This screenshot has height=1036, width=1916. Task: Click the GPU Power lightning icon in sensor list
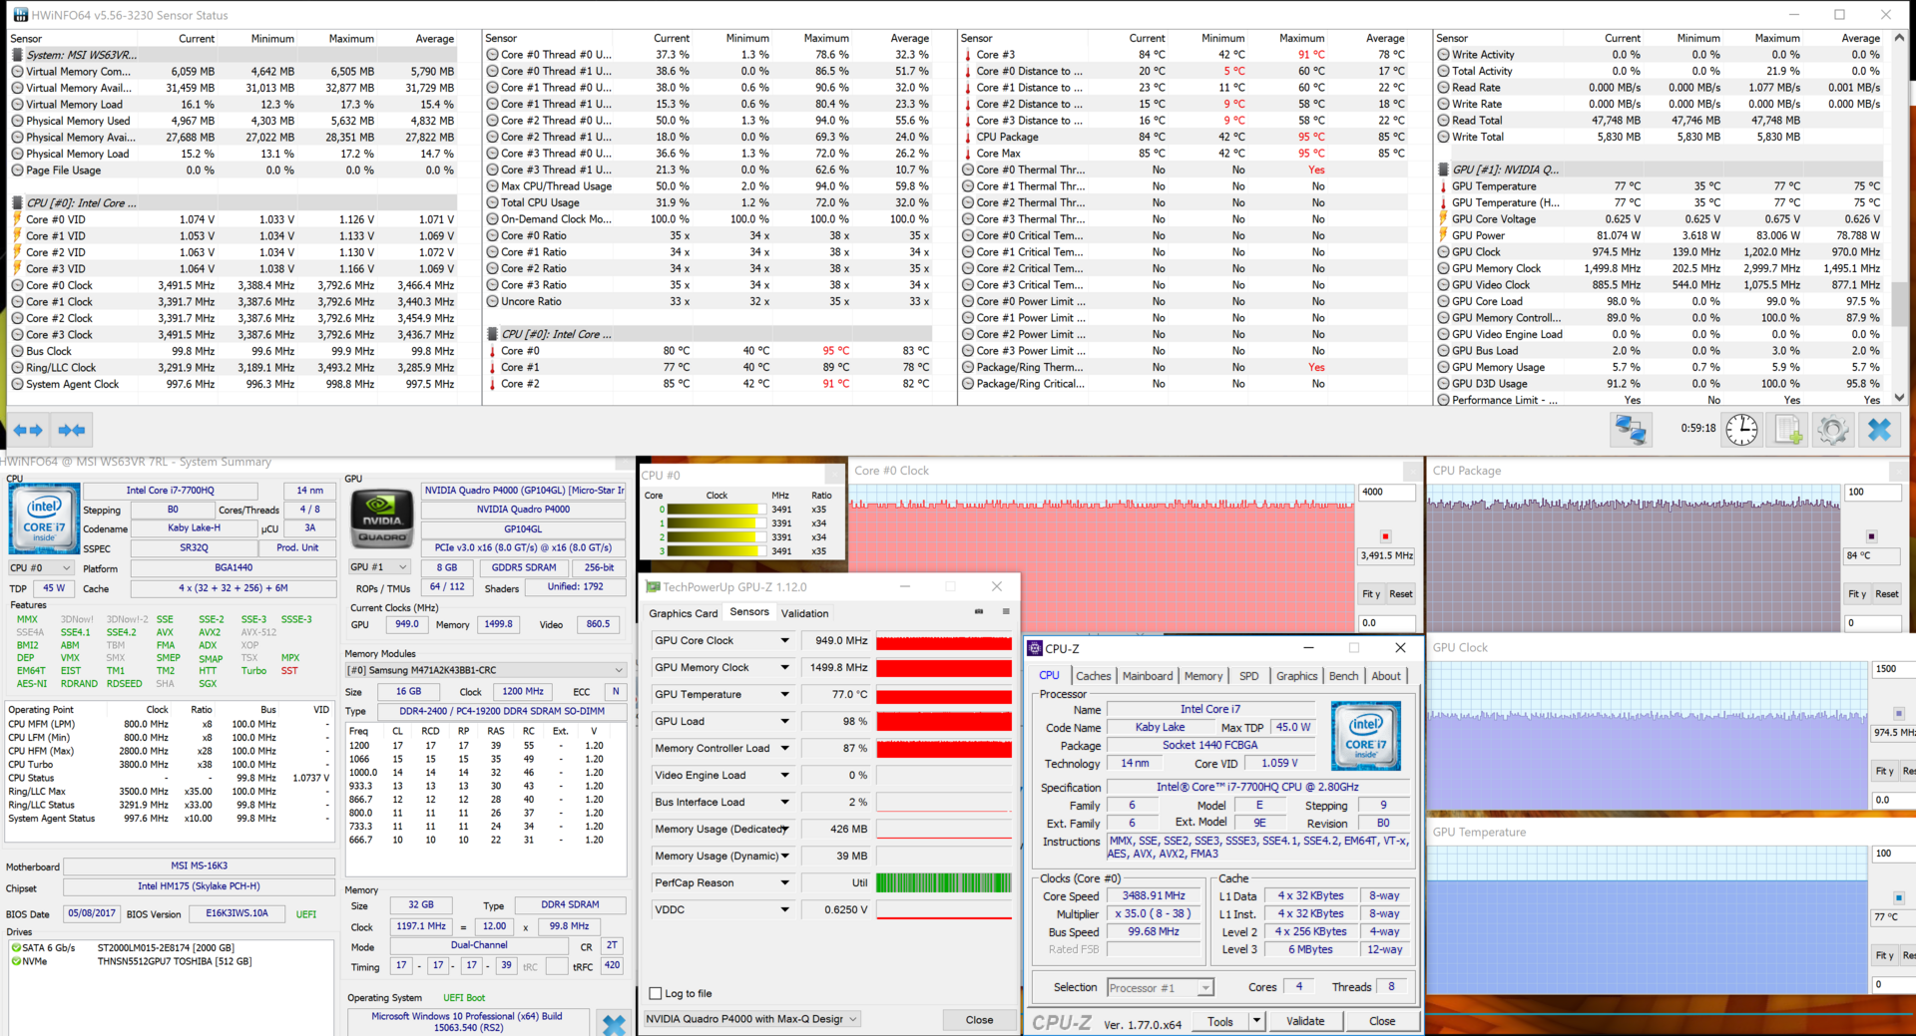tap(1443, 235)
